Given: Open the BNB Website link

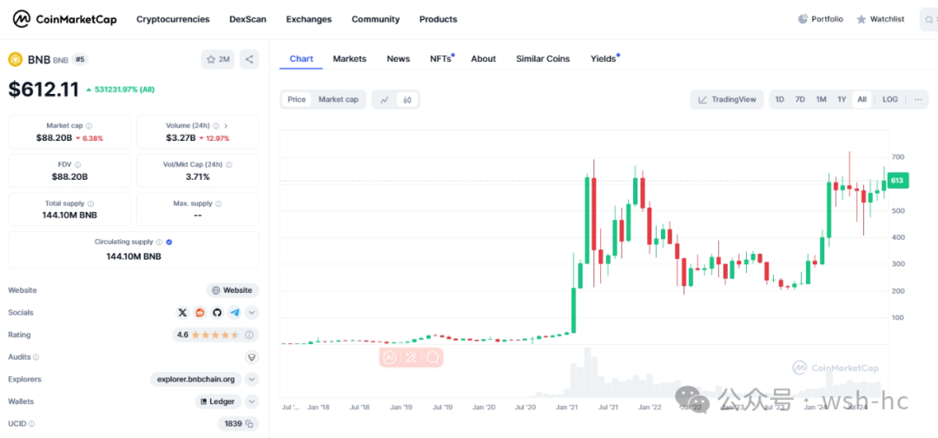Looking at the screenshot, I should point(233,290).
